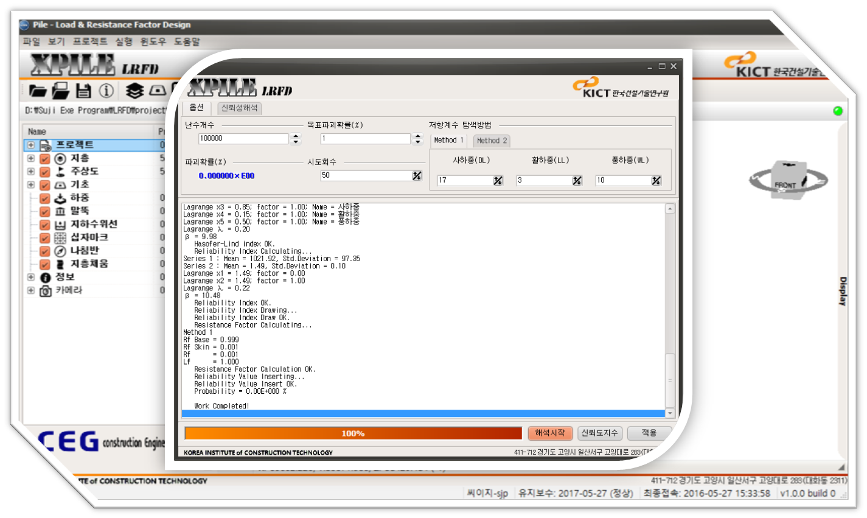This screenshot has height=518, width=867.
Task: Open the 실행 menu
Action: (x=124, y=41)
